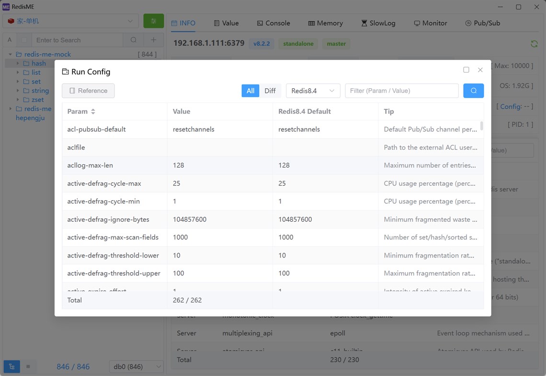Maximize the Run Config dialog

click(466, 70)
